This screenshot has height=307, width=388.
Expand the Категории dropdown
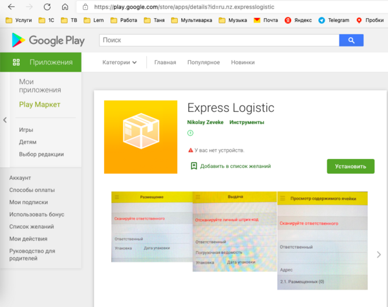click(120, 63)
